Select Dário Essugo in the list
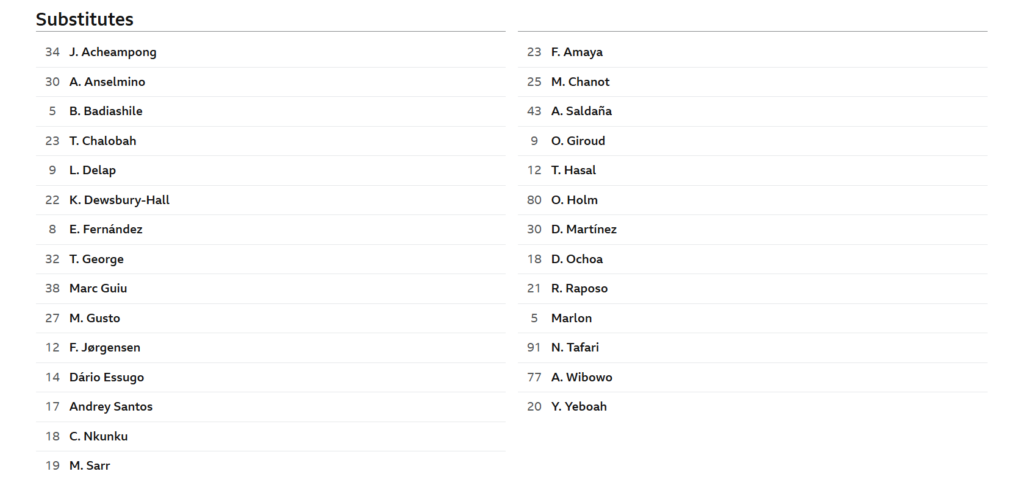1026x491 pixels. (x=107, y=377)
